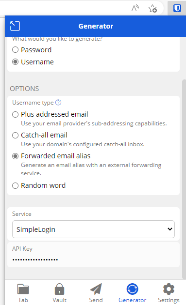Choose Plus addressed email type

click(x=15, y=114)
